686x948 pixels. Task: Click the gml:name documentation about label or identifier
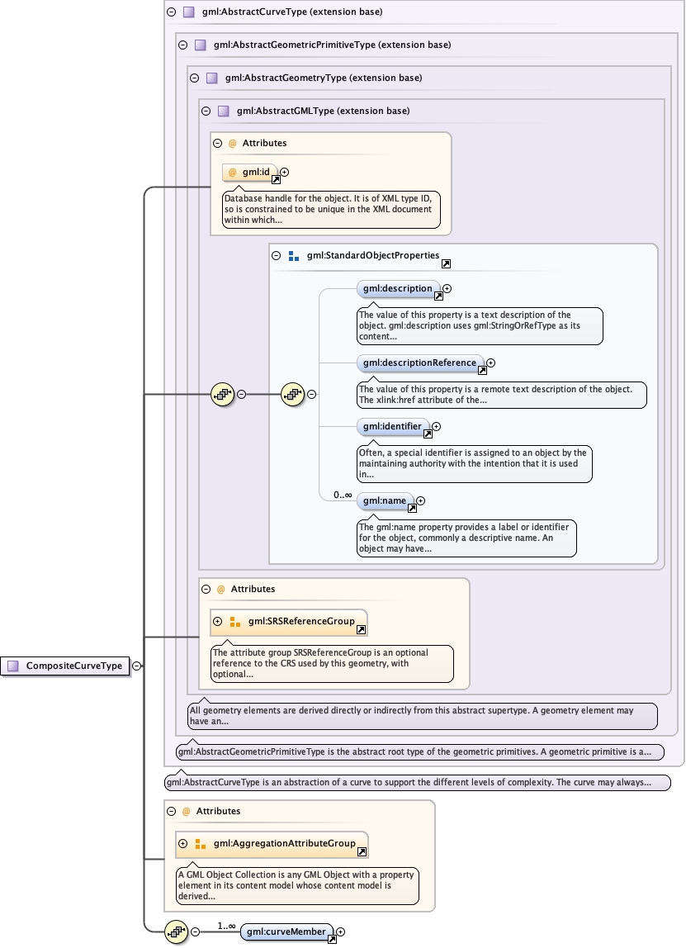pyautogui.click(x=466, y=538)
